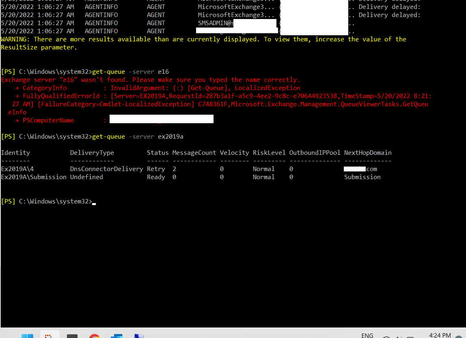The height and width of the screenshot is (338, 466).
Task: Click the 'MessageCount' column header
Action: [194, 153]
